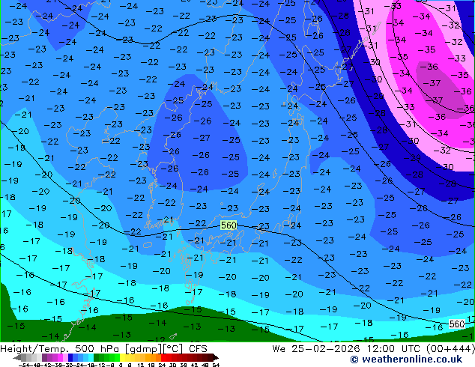Click the '[gdmp]' unit label in the title

coord(142,349)
